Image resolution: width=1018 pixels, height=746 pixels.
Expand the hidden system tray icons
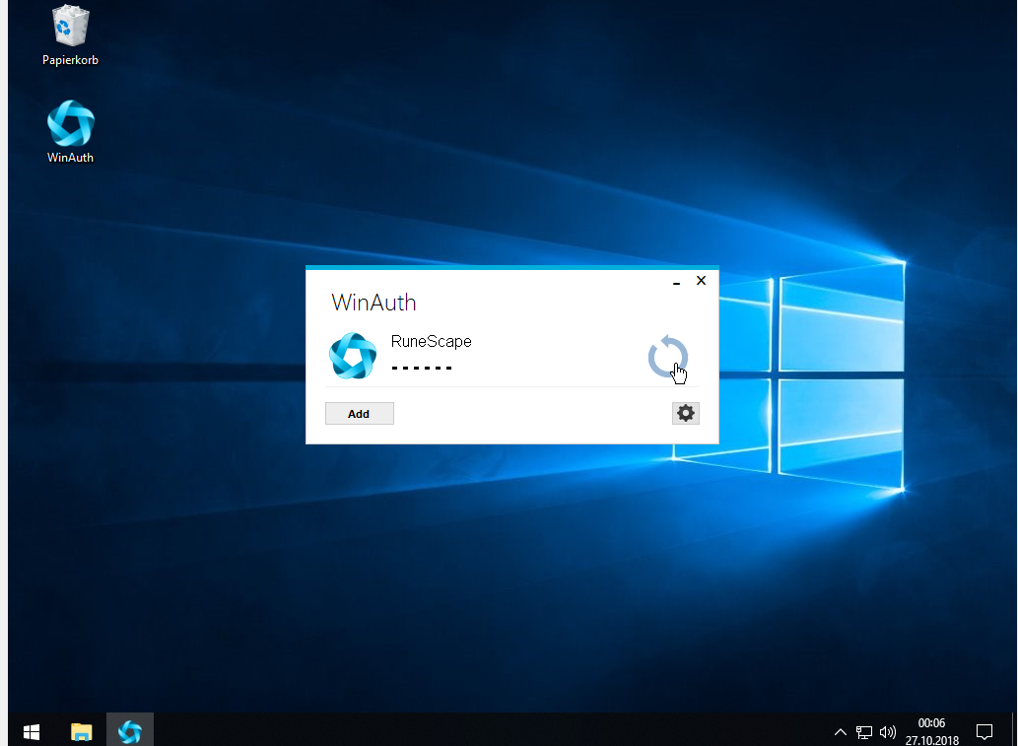[x=840, y=732]
